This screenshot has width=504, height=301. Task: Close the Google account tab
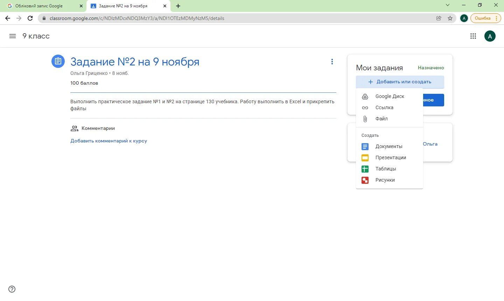81,6
